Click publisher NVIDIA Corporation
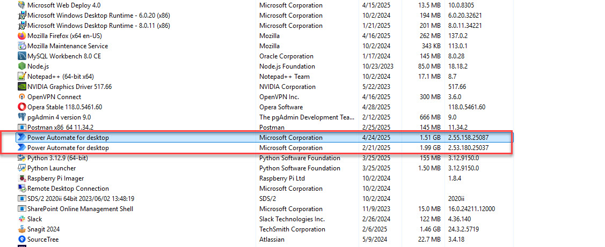This screenshot has width=605, height=247. [287, 87]
